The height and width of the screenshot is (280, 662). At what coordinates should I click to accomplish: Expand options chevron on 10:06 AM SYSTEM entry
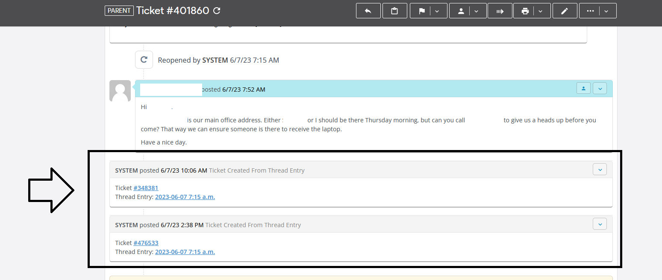pyautogui.click(x=600, y=170)
